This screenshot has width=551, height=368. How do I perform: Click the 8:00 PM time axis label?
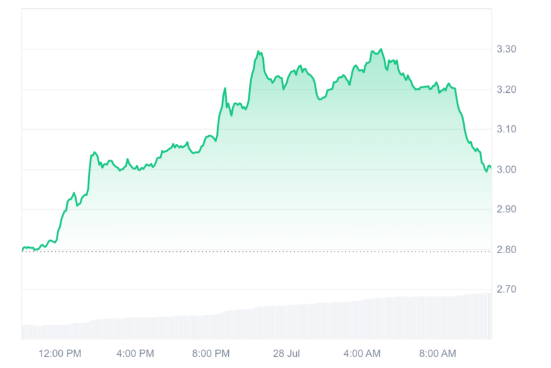pyautogui.click(x=211, y=353)
